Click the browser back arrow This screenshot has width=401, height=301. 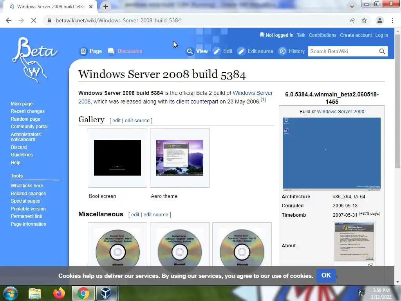(9, 20)
